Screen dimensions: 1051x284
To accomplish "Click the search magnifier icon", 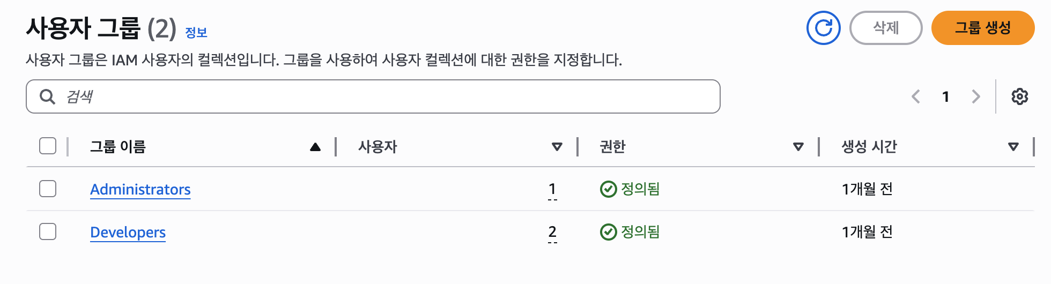I will 48,96.
